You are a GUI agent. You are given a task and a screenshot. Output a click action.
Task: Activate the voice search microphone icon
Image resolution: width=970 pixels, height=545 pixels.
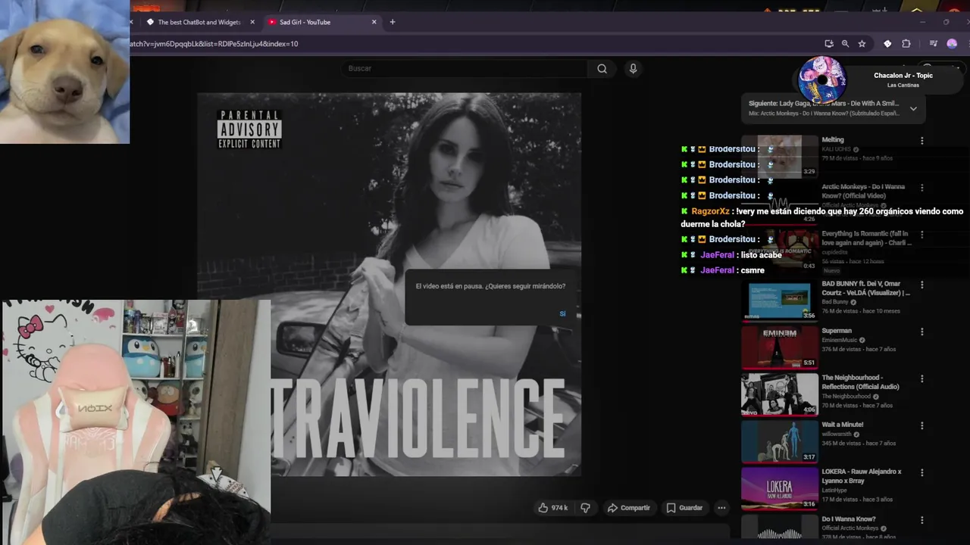click(633, 69)
